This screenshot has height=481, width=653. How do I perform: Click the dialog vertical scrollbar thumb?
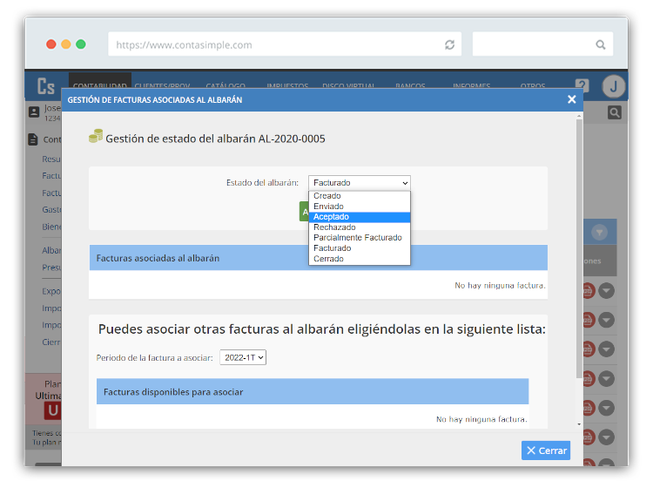[579, 249]
